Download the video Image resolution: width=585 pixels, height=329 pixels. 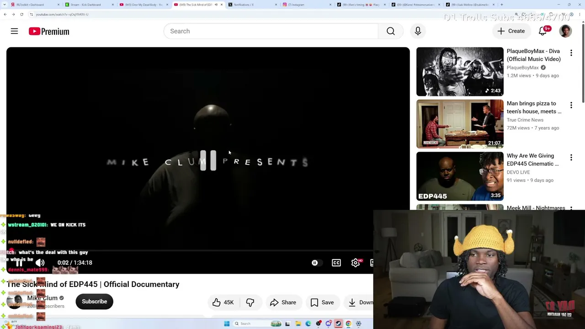[360, 302]
